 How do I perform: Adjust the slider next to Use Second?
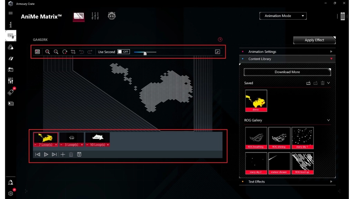(145, 53)
